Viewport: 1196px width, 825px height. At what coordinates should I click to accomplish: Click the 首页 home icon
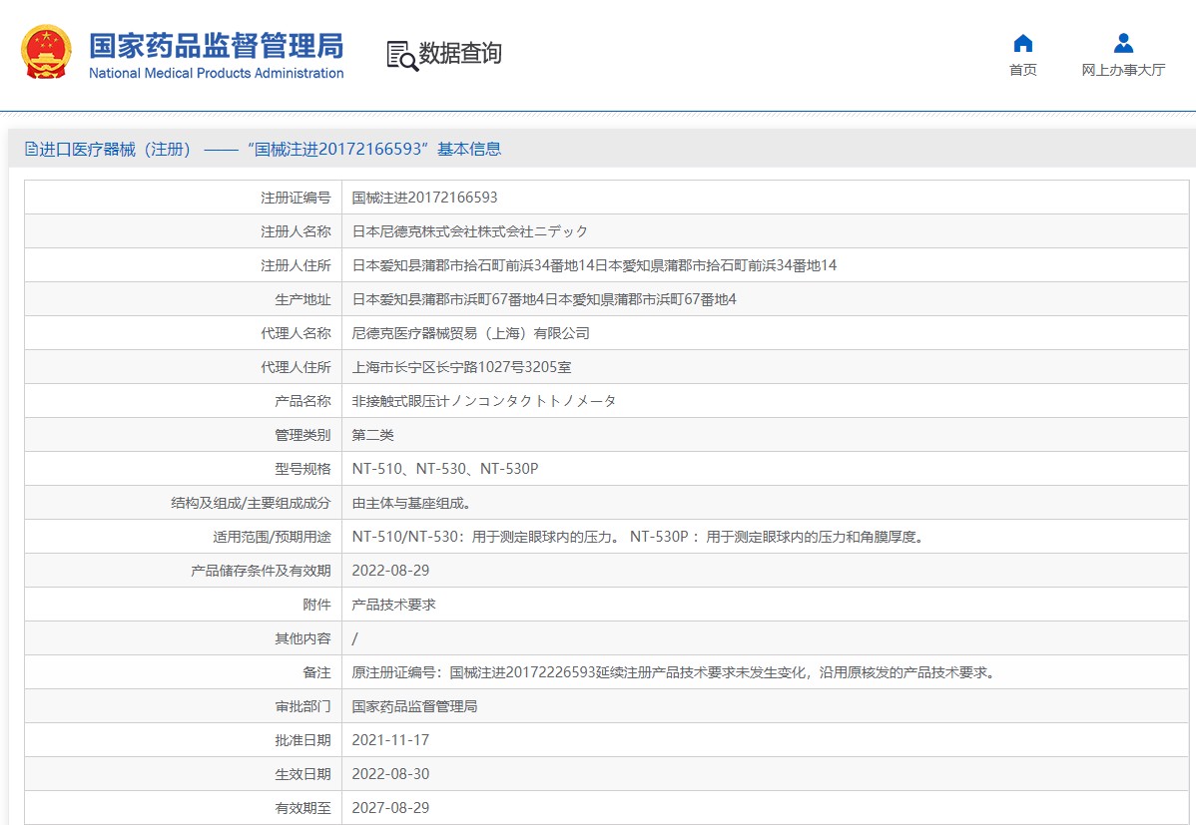tap(1023, 43)
